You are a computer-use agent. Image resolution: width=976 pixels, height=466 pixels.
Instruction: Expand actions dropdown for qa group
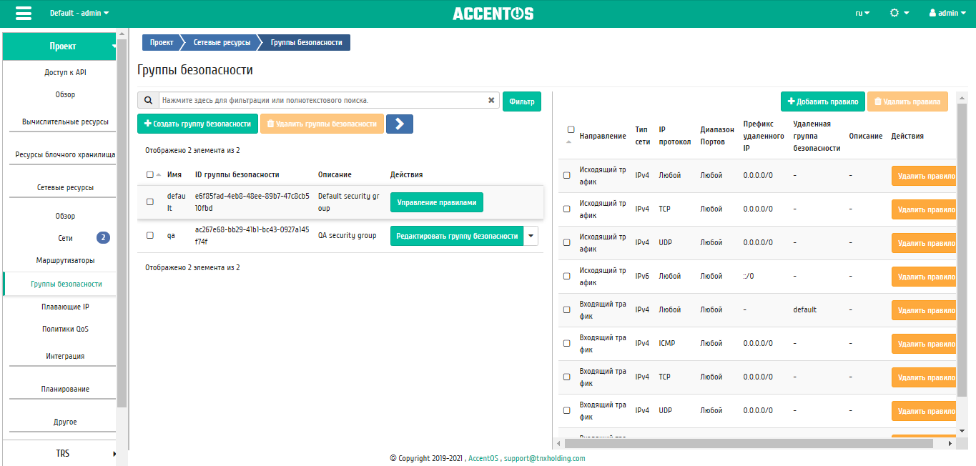531,236
